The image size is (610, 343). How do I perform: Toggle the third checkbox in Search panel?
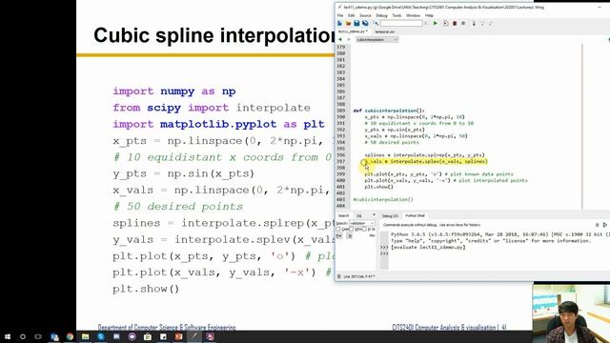(364, 229)
